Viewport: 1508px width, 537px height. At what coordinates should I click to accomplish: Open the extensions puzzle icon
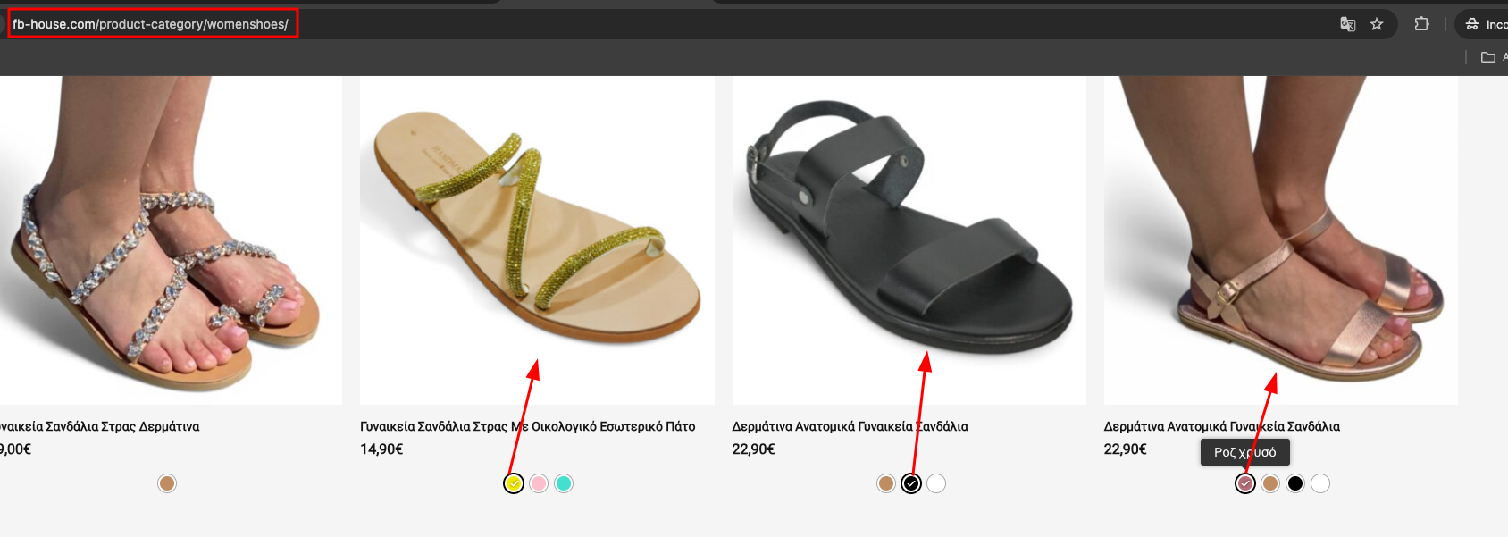pos(1421,24)
